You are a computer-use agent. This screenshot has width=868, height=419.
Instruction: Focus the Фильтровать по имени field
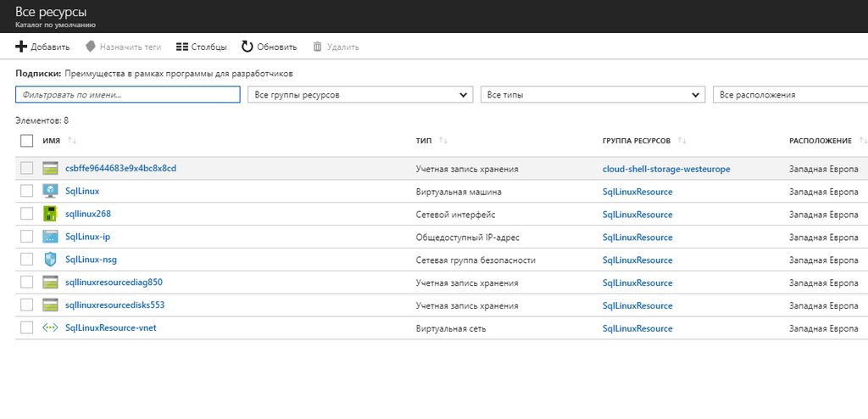tap(128, 95)
